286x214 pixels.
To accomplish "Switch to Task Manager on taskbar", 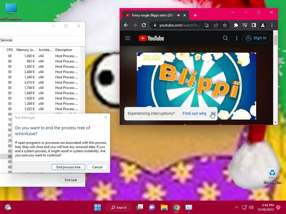I will pyautogui.click(x=189, y=207).
